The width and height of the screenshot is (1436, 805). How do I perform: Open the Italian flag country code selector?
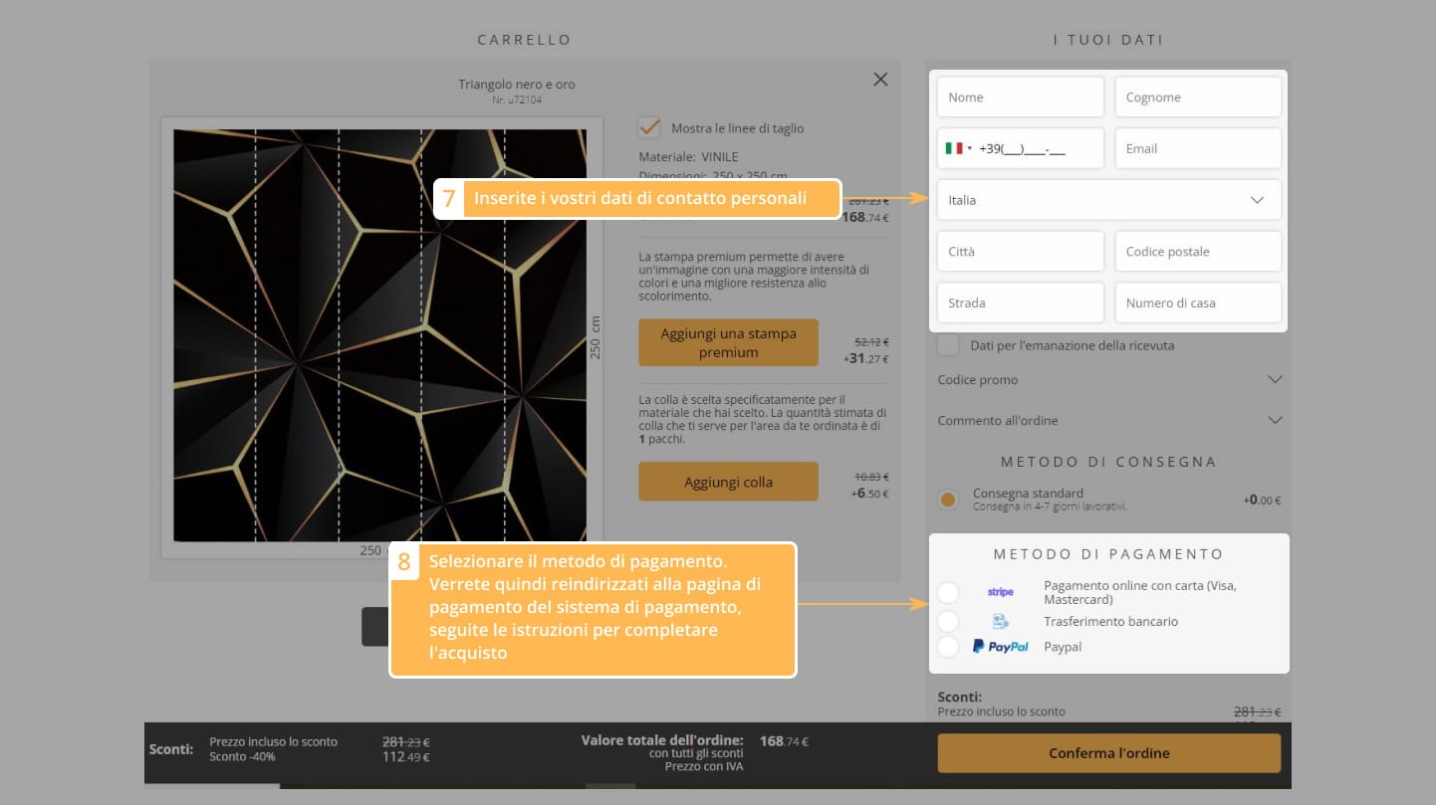point(958,148)
